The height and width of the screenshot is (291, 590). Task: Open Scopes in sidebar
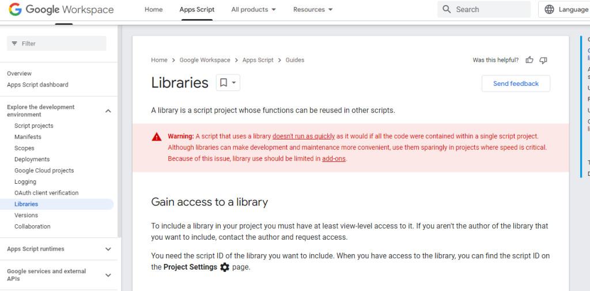24,148
